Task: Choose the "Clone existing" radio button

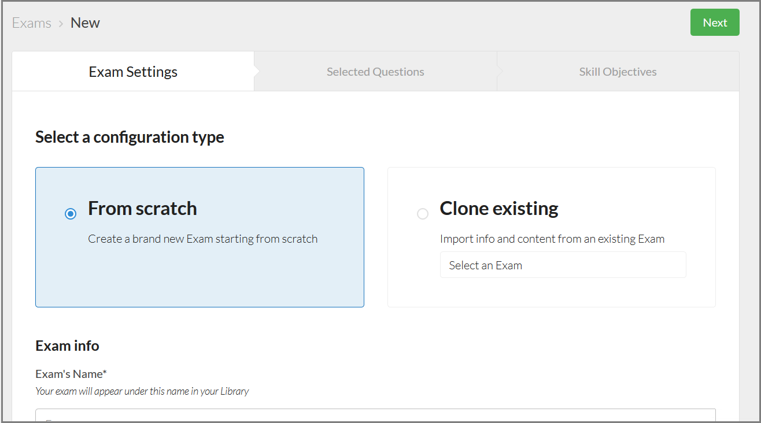Action: [x=422, y=213]
